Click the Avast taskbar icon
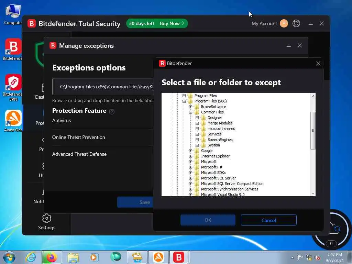This screenshot has height=264, width=352. (158, 257)
